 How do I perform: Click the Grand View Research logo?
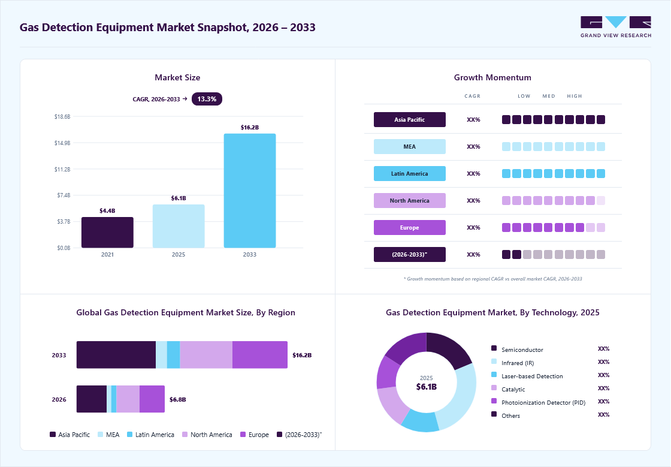pos(616,27)
